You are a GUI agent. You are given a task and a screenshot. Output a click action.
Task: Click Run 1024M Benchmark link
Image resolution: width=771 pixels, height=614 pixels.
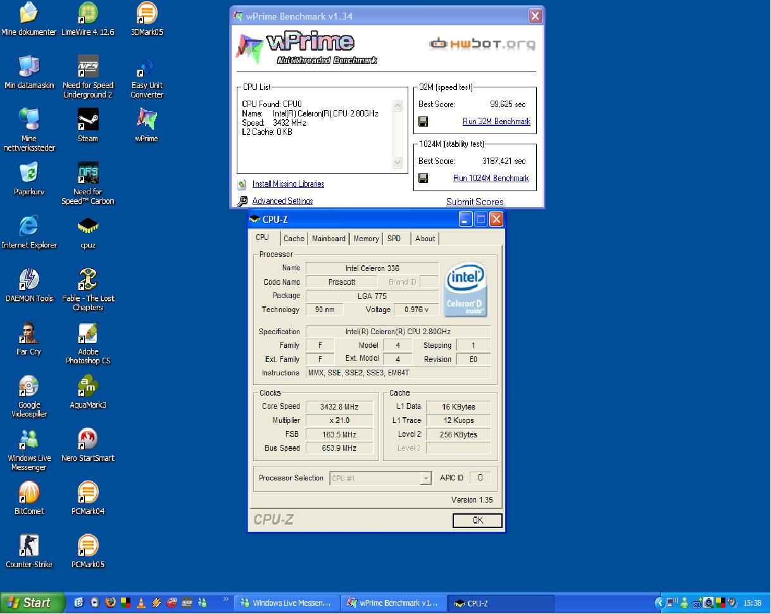pyautogui.click(x=491, y=179)
